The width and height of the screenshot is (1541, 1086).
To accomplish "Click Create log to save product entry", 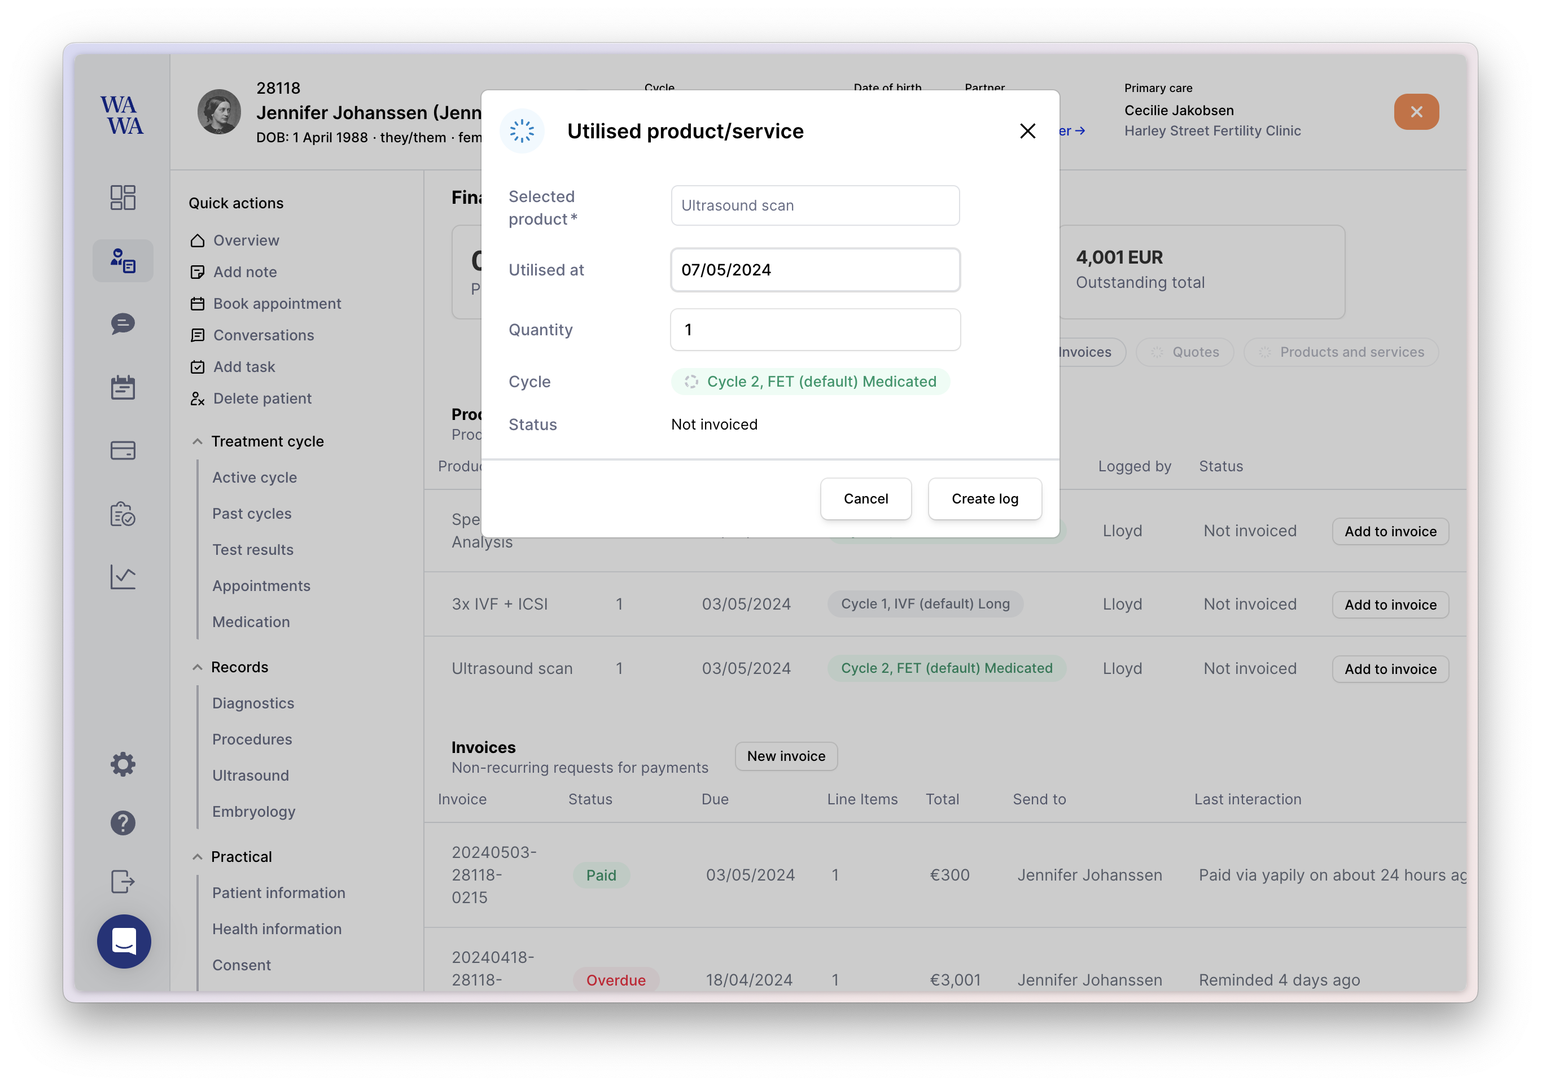I will [985, 498].
